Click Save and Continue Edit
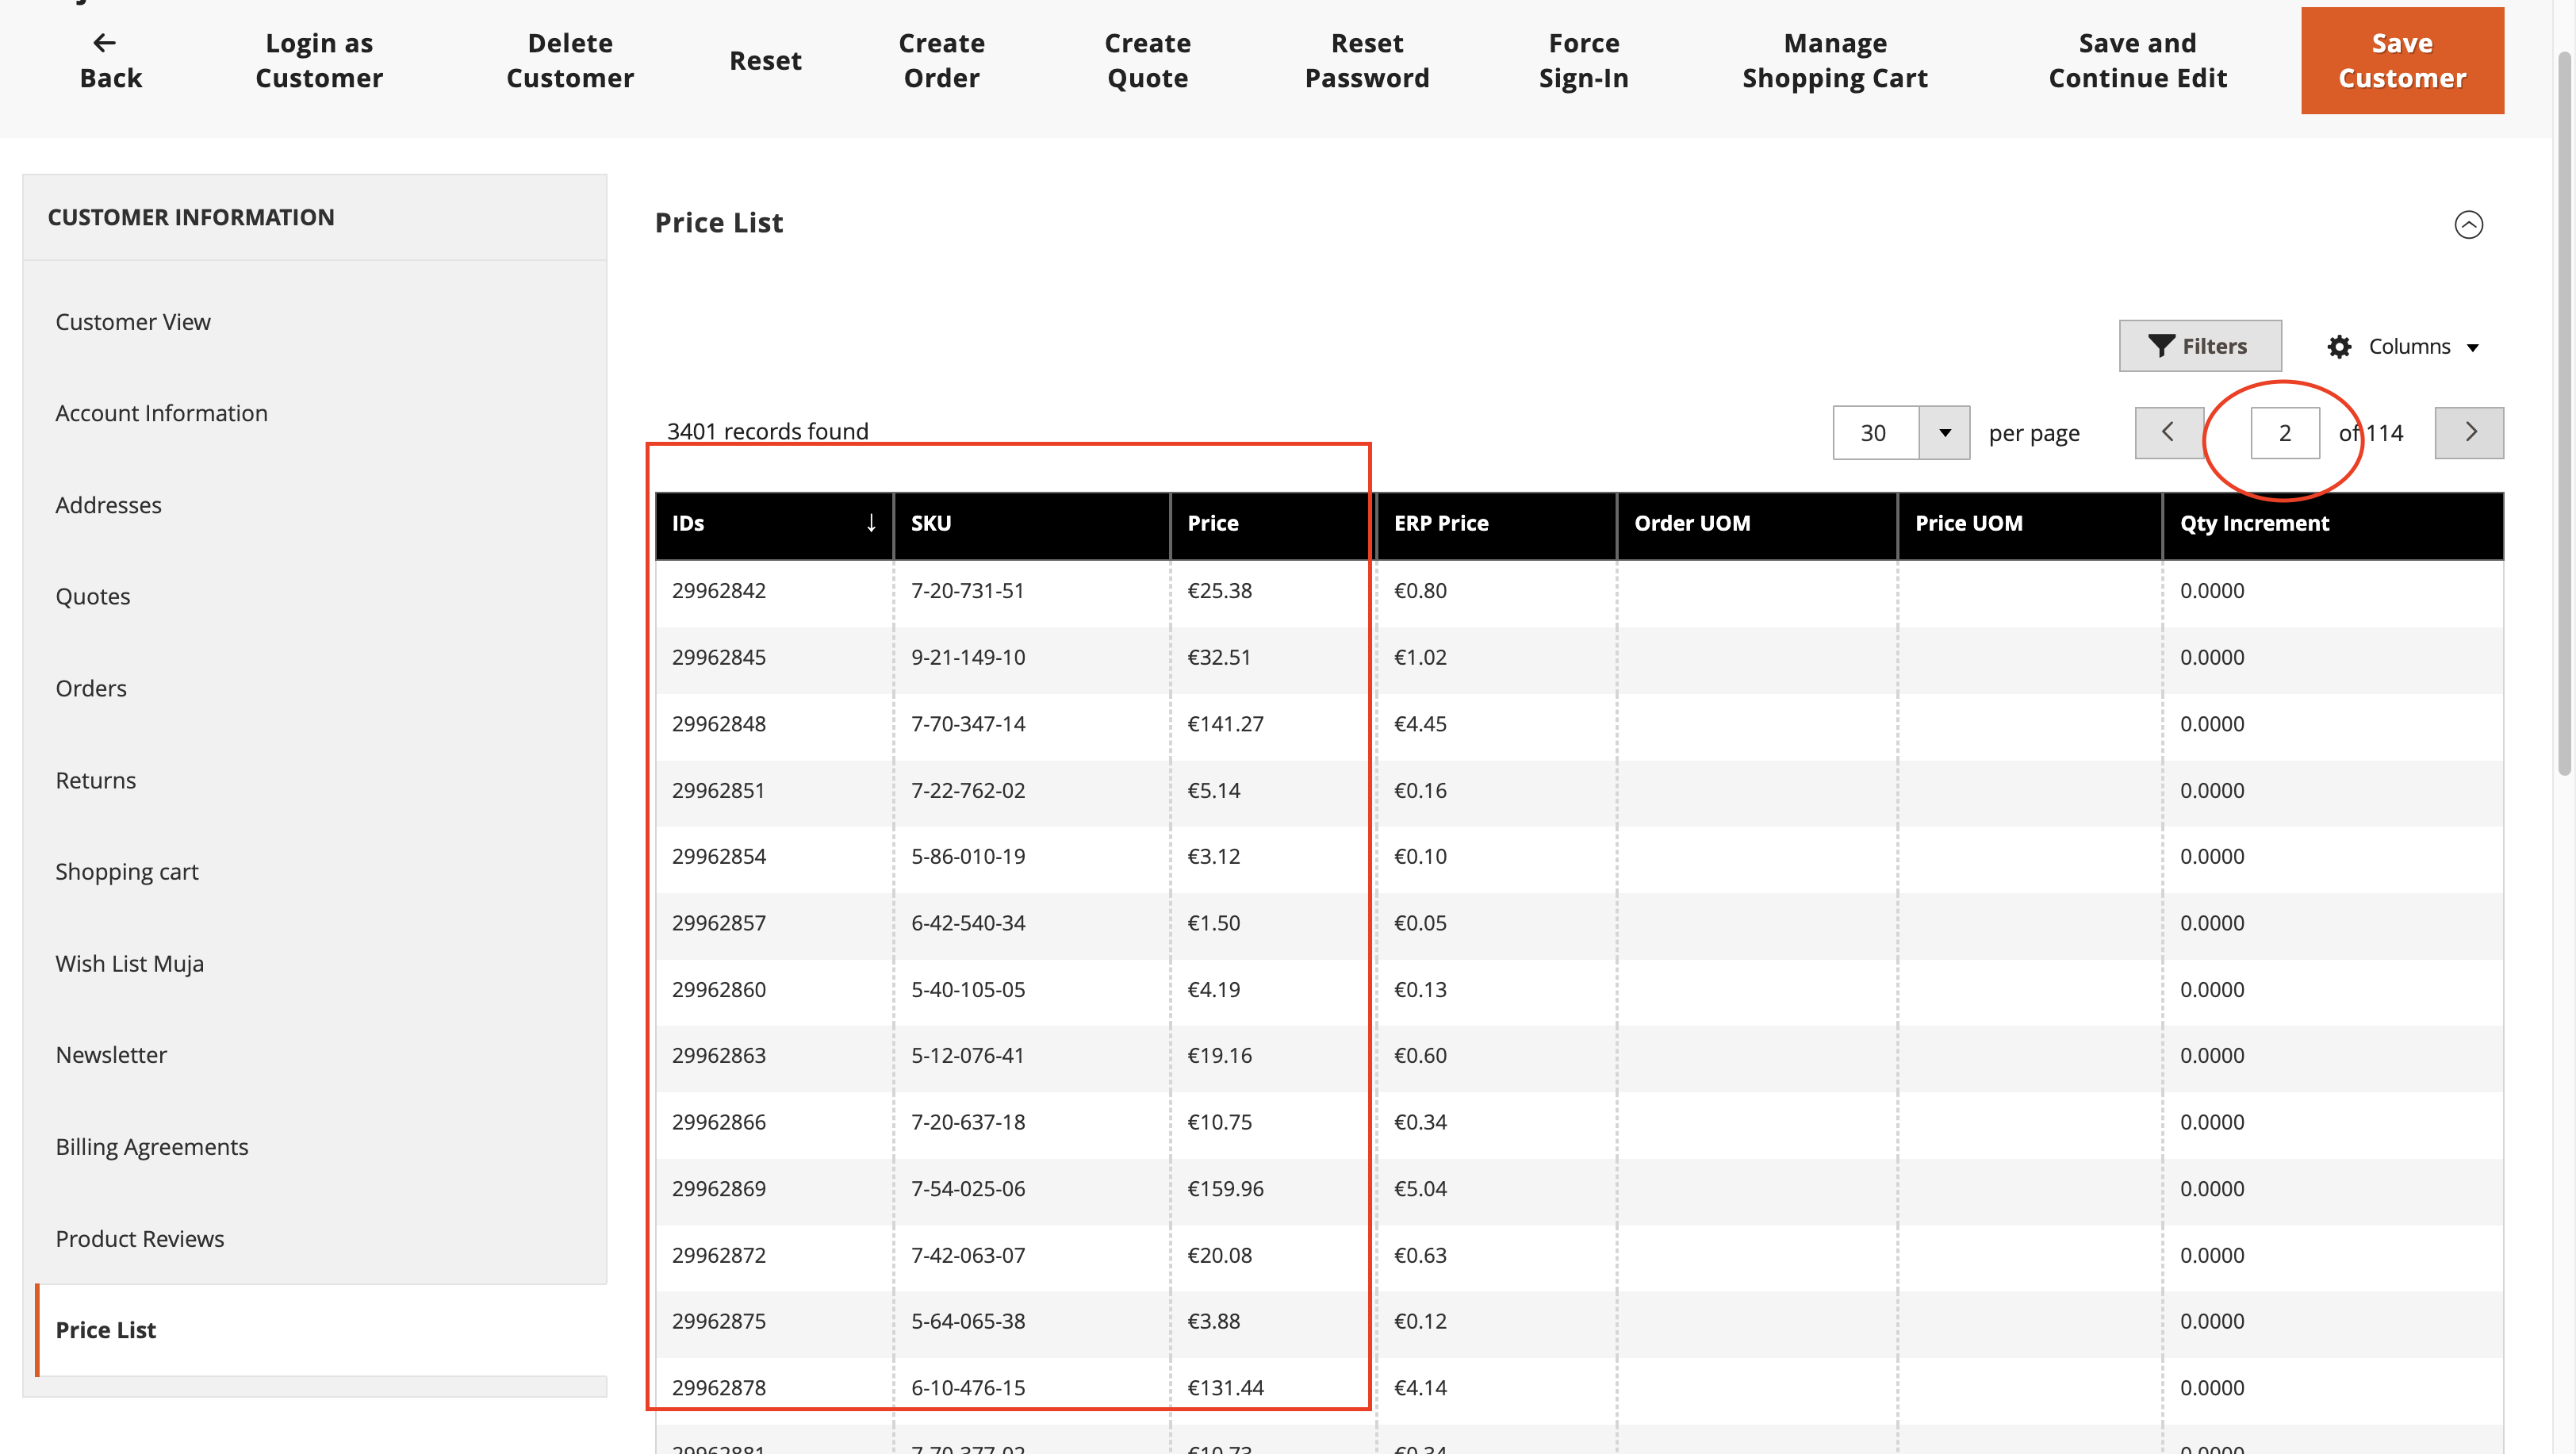The image size is (2576, 1454). [x=2137, y=60]
